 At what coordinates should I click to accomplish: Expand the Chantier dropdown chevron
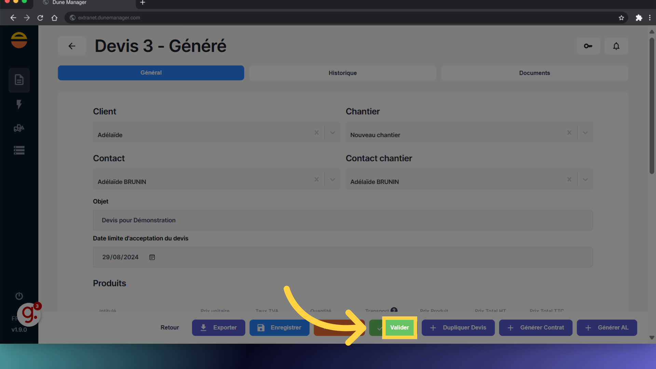click(x=585, y=133)
